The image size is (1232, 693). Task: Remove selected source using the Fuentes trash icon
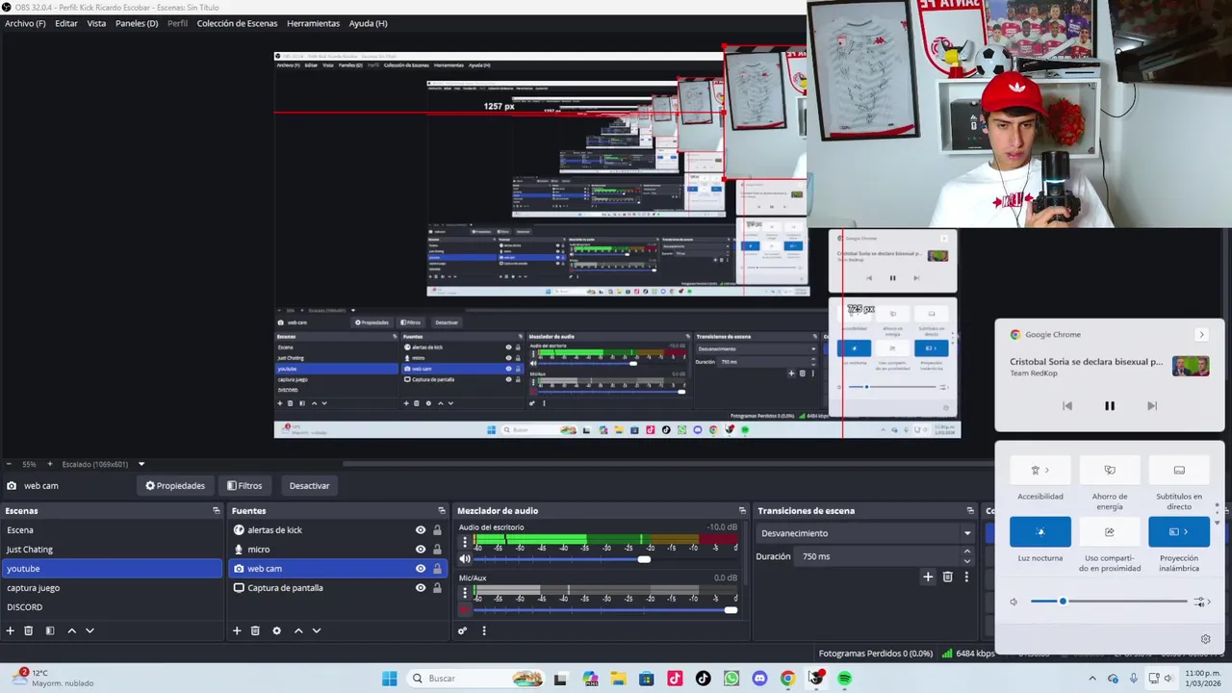coord(255,630)
